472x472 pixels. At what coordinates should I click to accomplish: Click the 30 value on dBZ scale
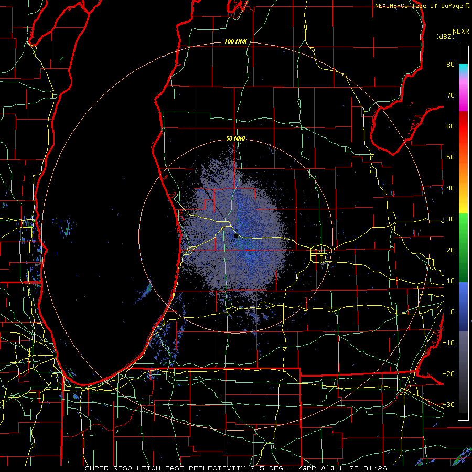click(x=450, y=219)
